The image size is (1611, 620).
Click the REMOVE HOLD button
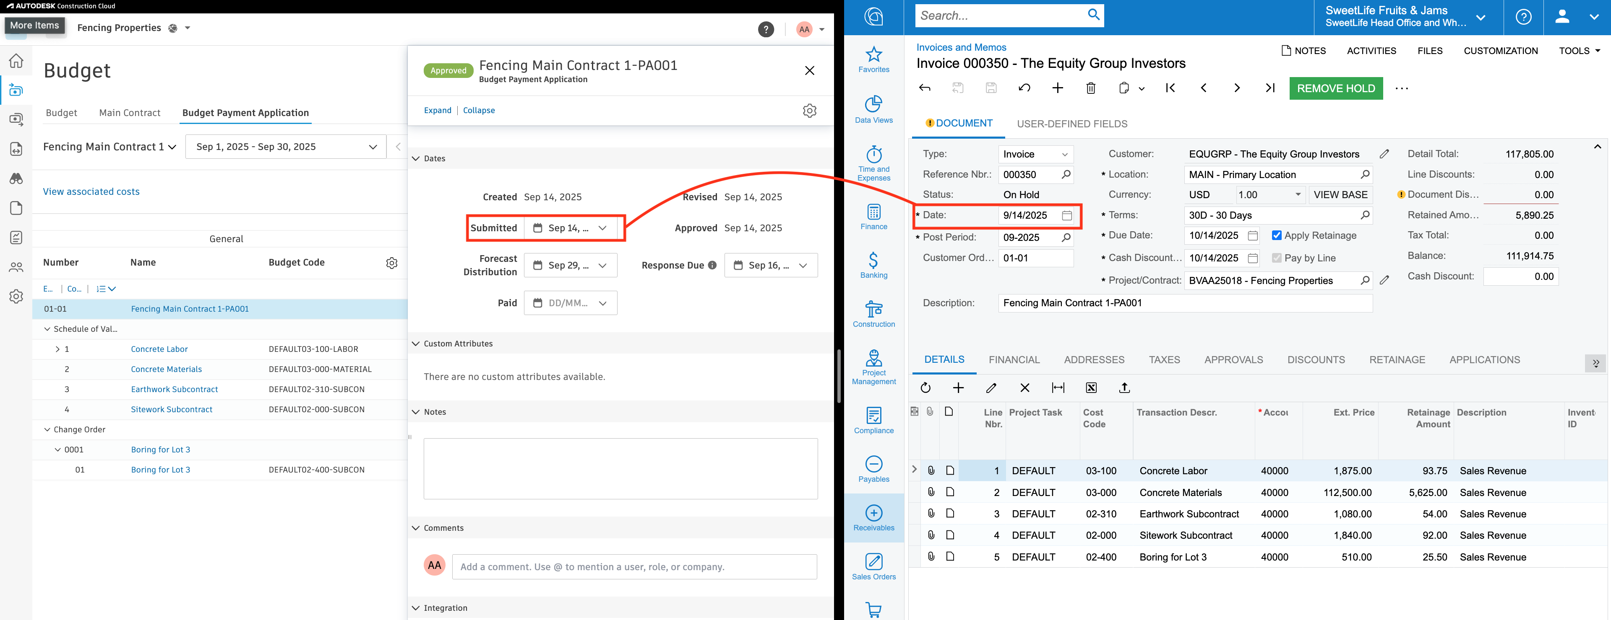[1335, 88]
